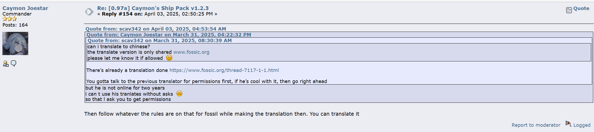Click the Quote text link
Viewport: 594px width, 132px height.
coord(581,8)
